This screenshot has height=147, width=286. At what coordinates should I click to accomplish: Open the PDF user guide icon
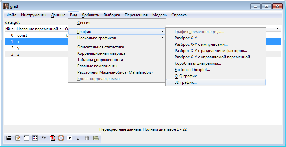pos(52,138)
